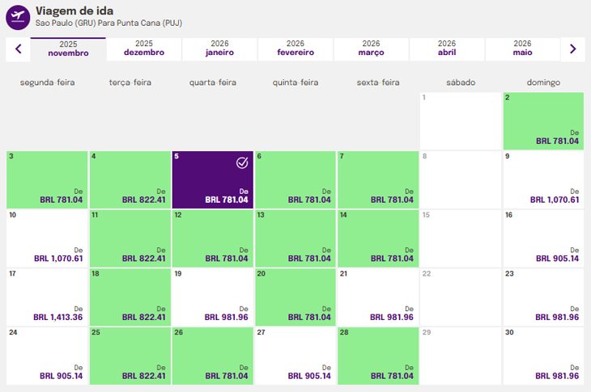
Task: Switch to the 2025 dezembro tab
Action: tap(144, 48)
